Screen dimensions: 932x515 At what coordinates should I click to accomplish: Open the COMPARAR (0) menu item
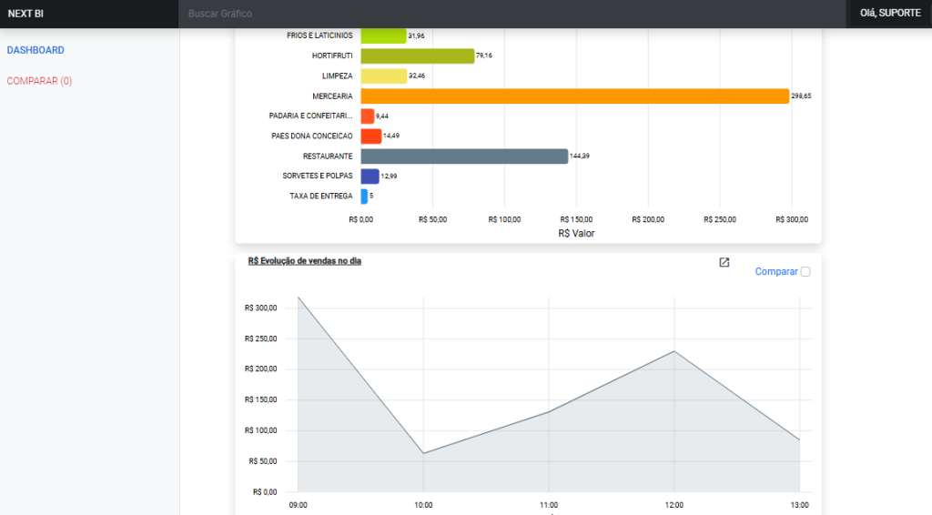pyautogui.click(x=39, y=81)
